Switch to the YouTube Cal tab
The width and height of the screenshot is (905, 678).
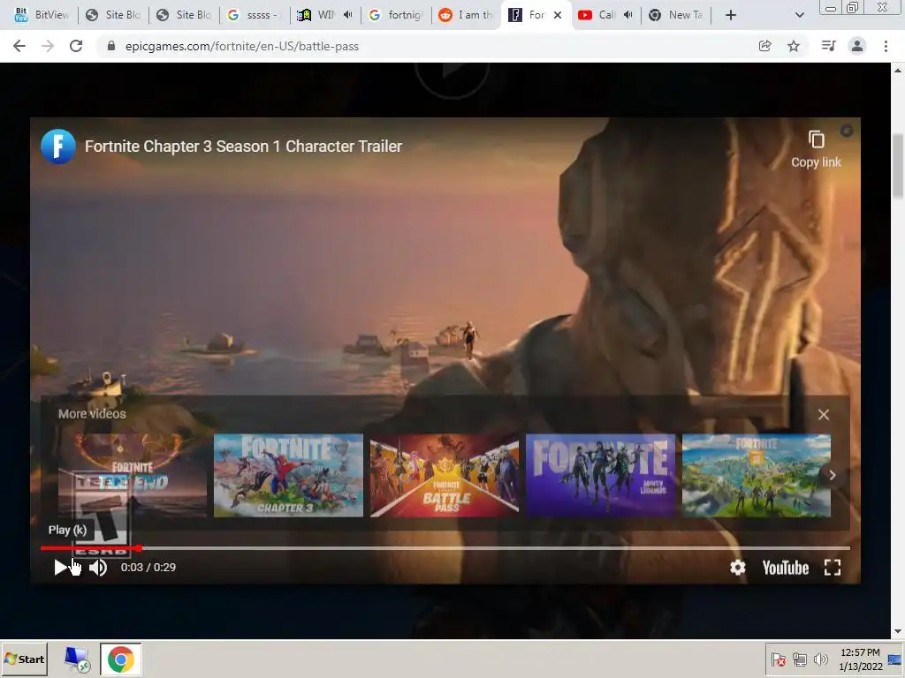click(597, 15)
